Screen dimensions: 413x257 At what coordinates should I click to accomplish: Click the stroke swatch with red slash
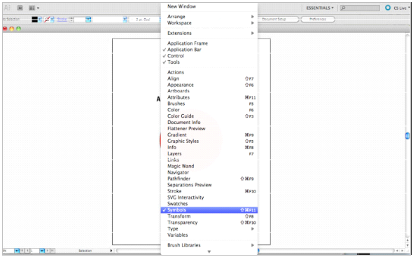click(x=47, y=19)
